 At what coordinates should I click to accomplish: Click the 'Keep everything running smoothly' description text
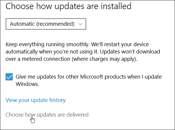click(83, 52)
